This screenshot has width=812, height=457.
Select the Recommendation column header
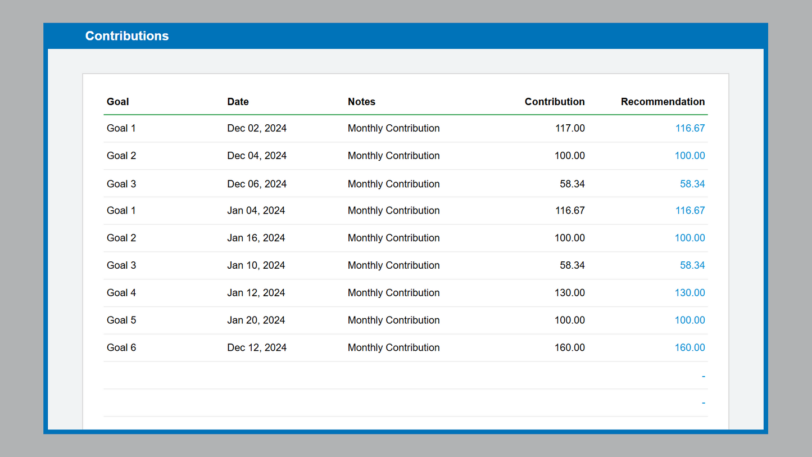(x=663, y=102)
